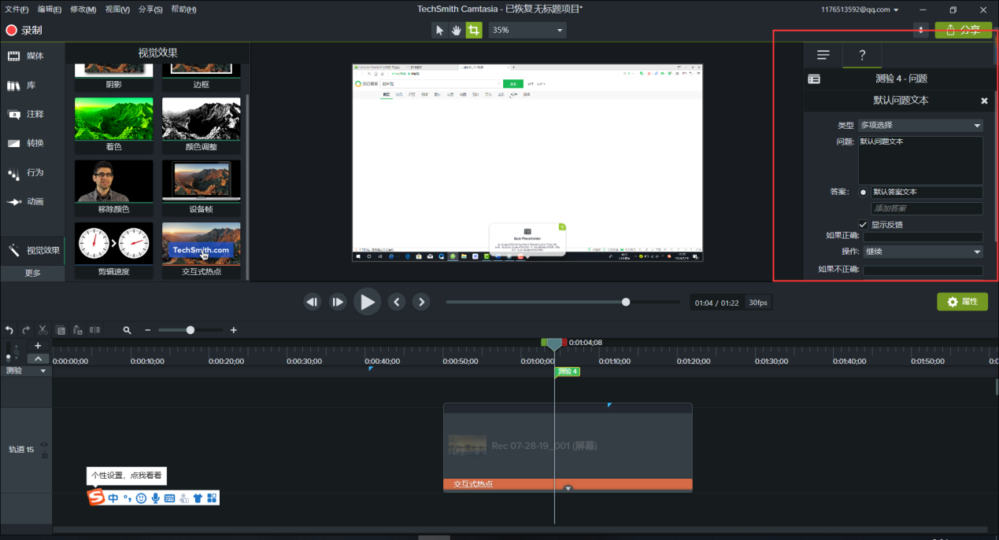Toggle 轨道 15 visibility eye icon
This screenshot has width=999, height=540.
pos(44,445)
